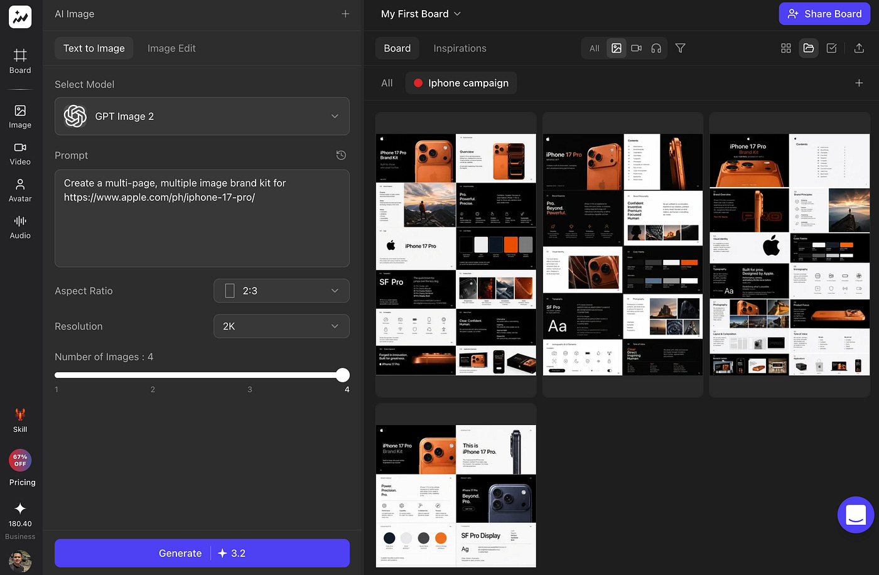The image size is (879, 575).
Task: Click the Business plan label
Action: click(20, 537)
